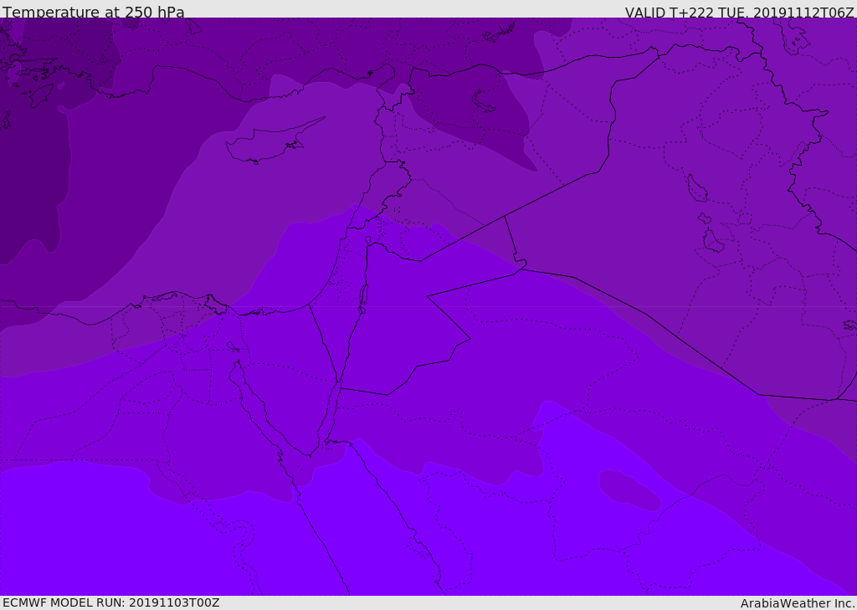Click the ArabiaWeather Inc. credit text
Viewport: 857px width, 610px height.
[x=798, y=603]
